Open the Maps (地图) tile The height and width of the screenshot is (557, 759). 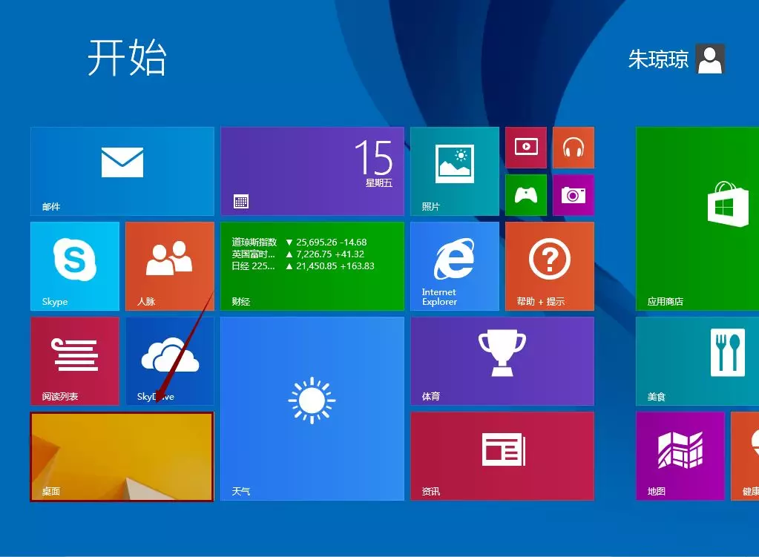pyautogui.click(x=680, y=456)
